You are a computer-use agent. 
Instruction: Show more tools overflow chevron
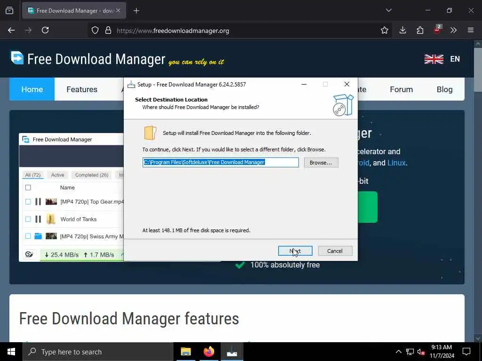(453, 30)
